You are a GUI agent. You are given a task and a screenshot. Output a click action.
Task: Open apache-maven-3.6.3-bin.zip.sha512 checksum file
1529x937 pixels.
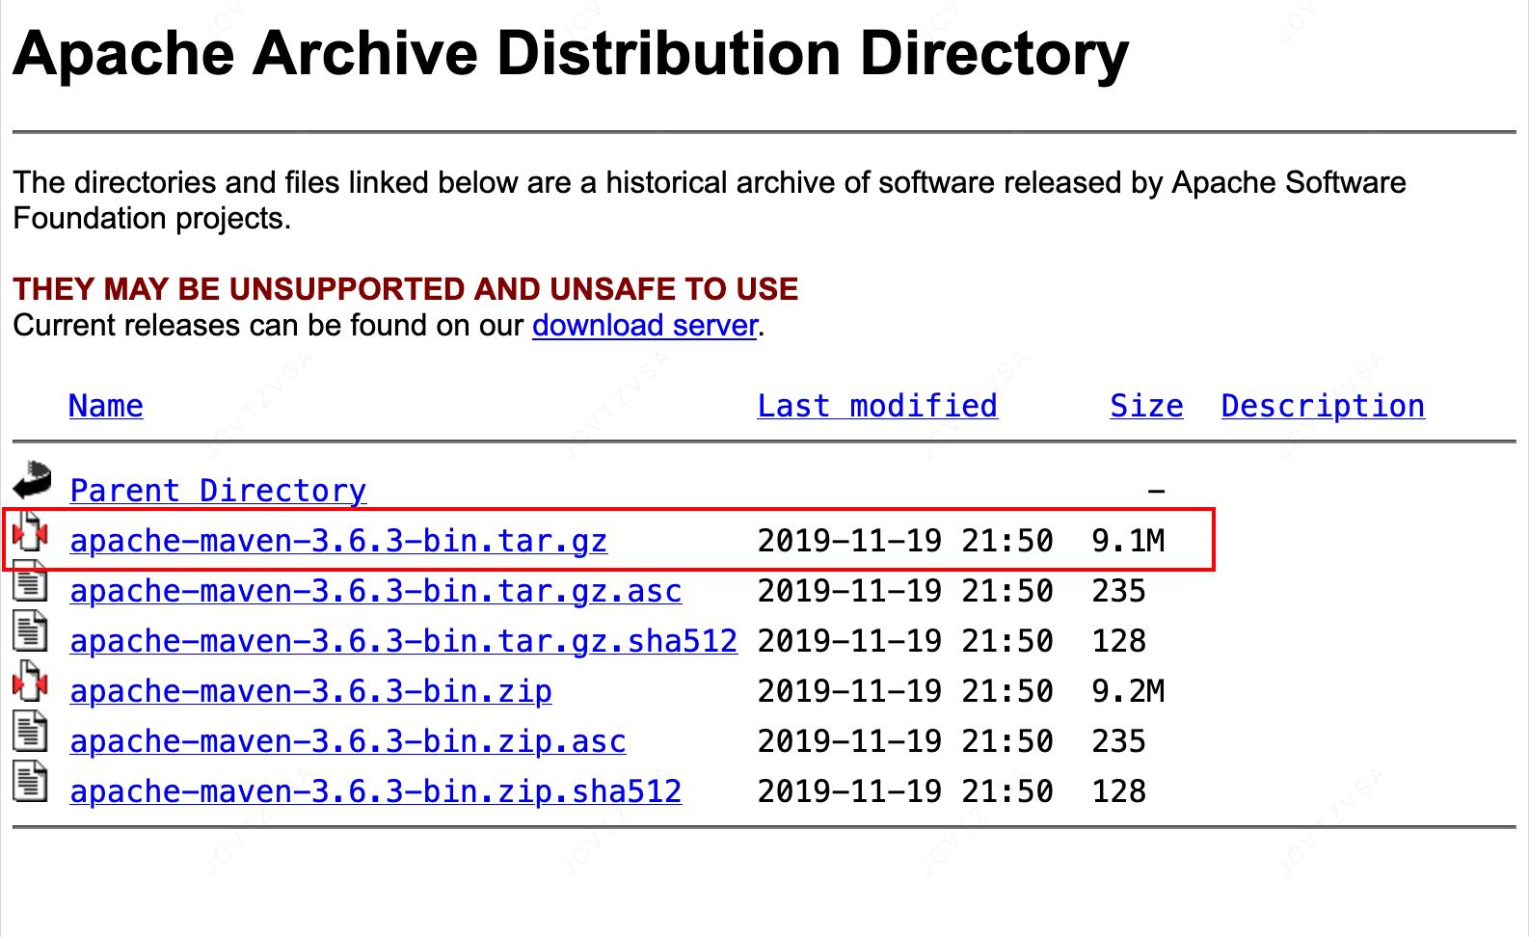point(376,791)
